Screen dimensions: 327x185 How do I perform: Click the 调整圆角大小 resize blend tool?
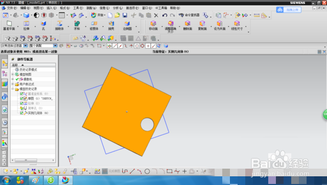coord(171,27)
